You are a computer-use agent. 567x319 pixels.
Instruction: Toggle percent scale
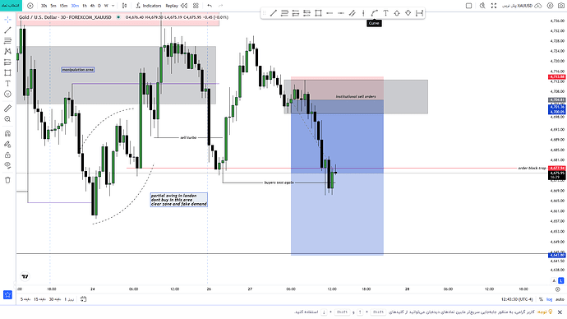point(541,299)
